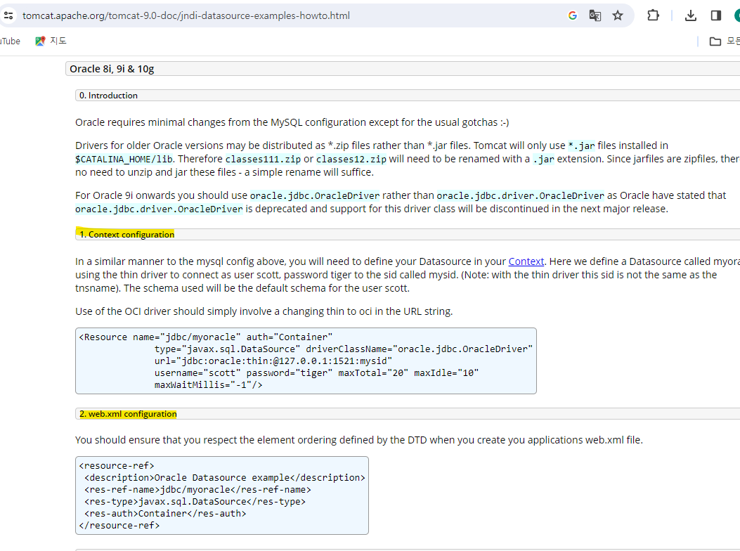Click the sentence about DTD element ordering

(359, 440)
